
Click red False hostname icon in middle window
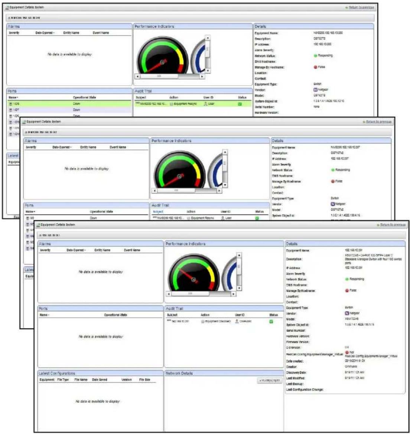point(333,181)
